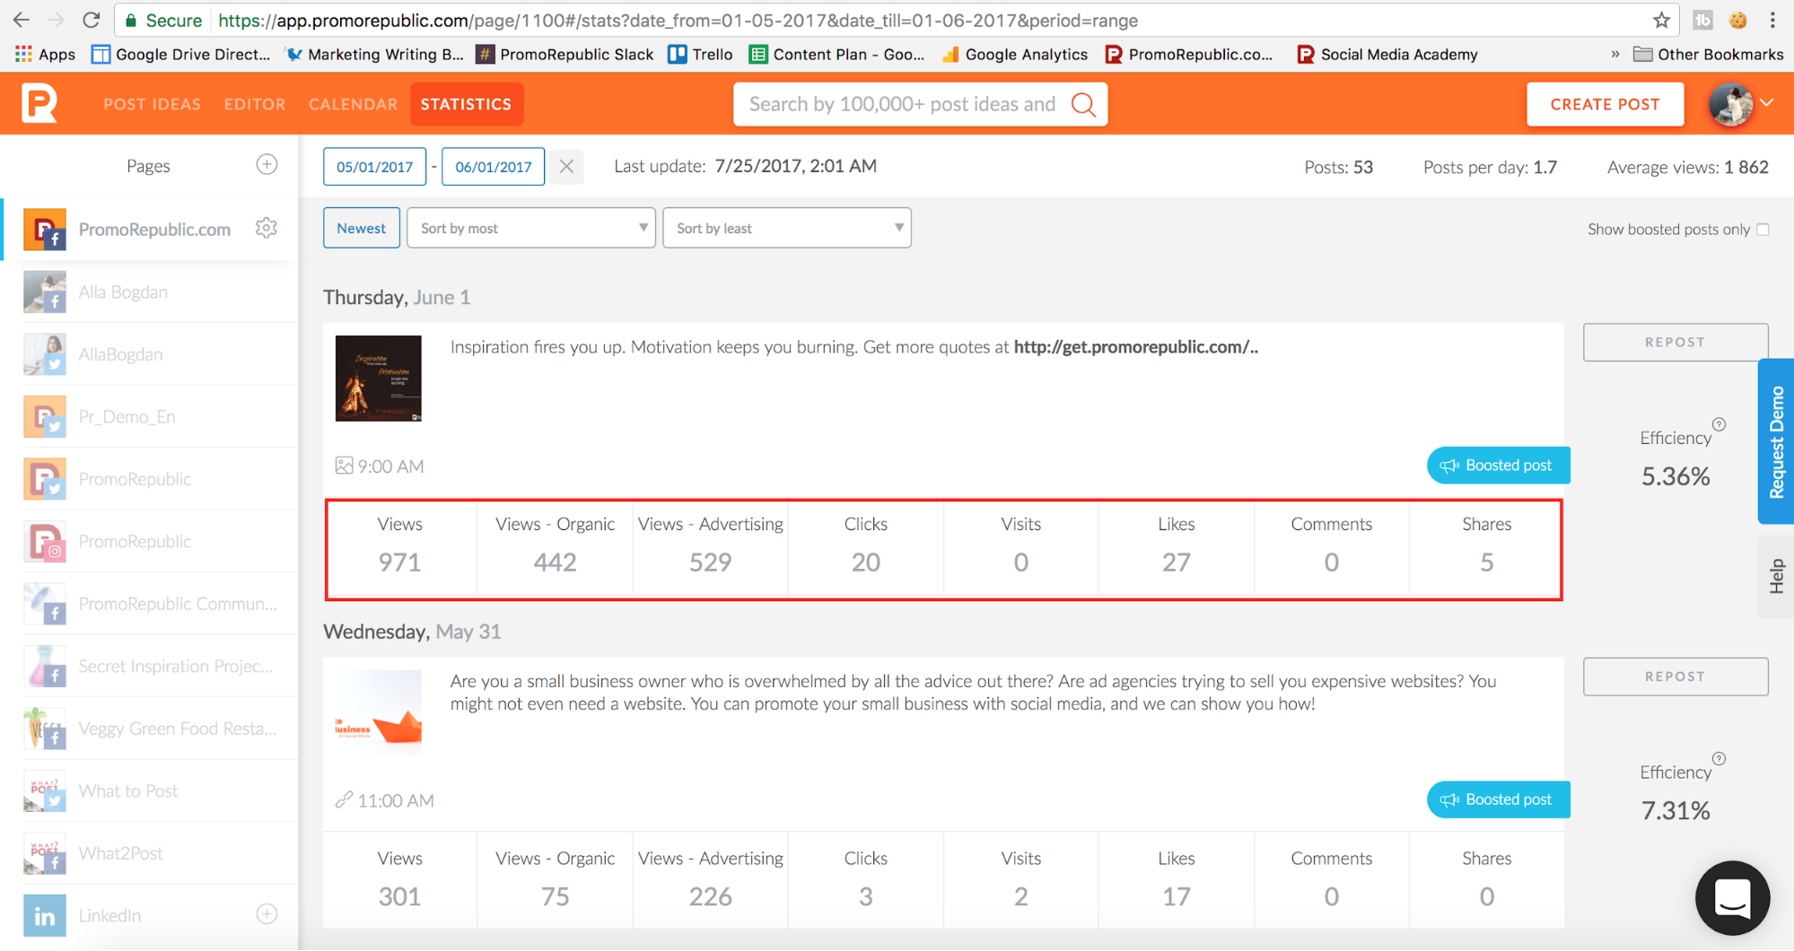The width and height of the screenshot is (1794, 951).
Task: Click the CREATE POST button
Action: pos(1605,104)
